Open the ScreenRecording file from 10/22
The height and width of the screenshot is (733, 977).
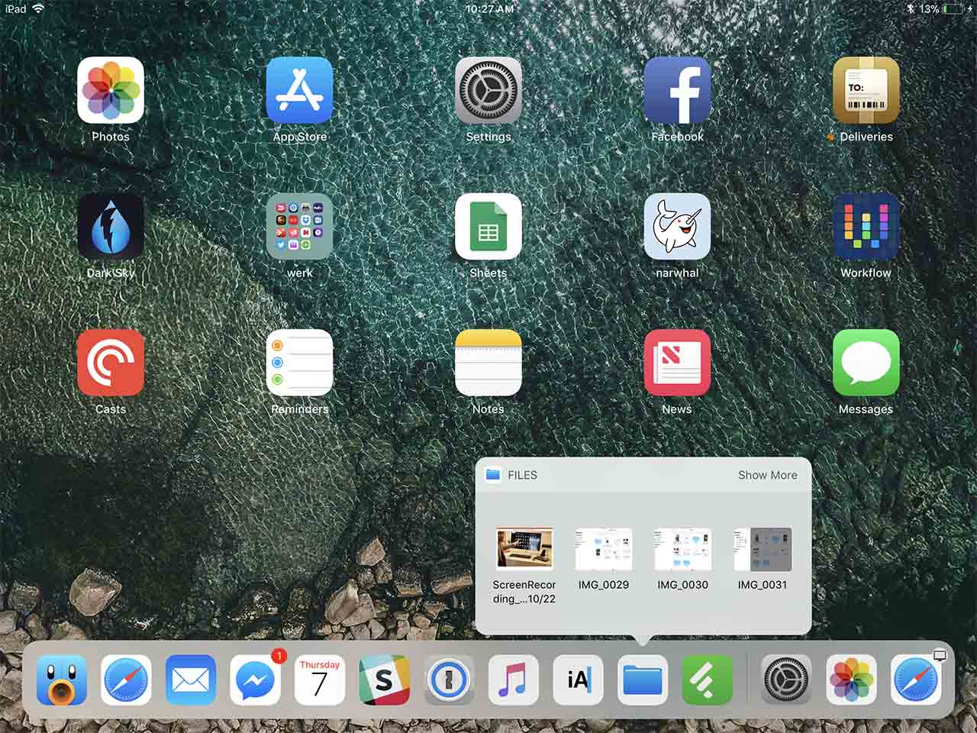pos(524,548)
